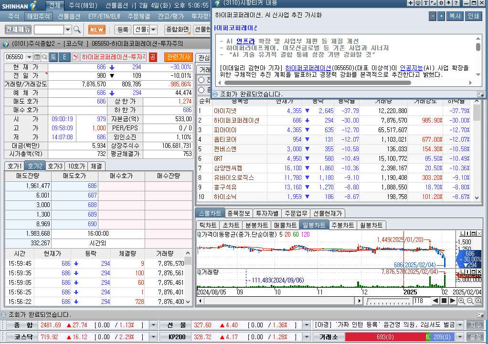Select the 주봉차트 weekly chart tab
Image resolution: width=488 pixels, height=344 pixels.
click(343, 225)
